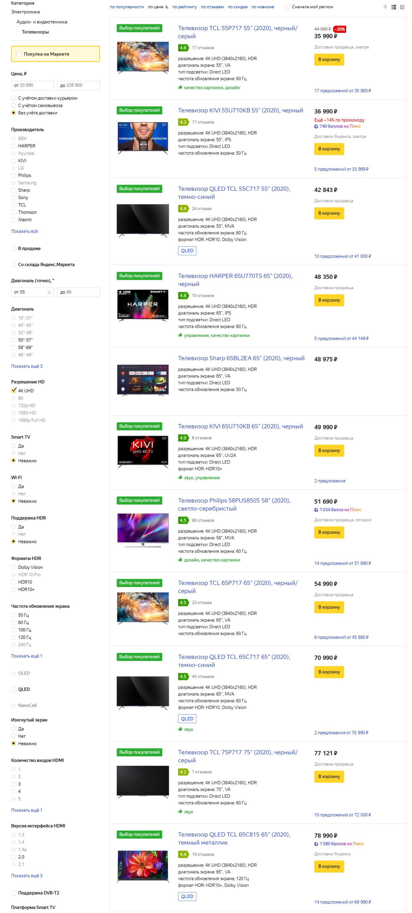Click thumbs-up icon near 'качество картинки, дизайн'
Viewport: 412px width, 913px height.
point(180,87)
